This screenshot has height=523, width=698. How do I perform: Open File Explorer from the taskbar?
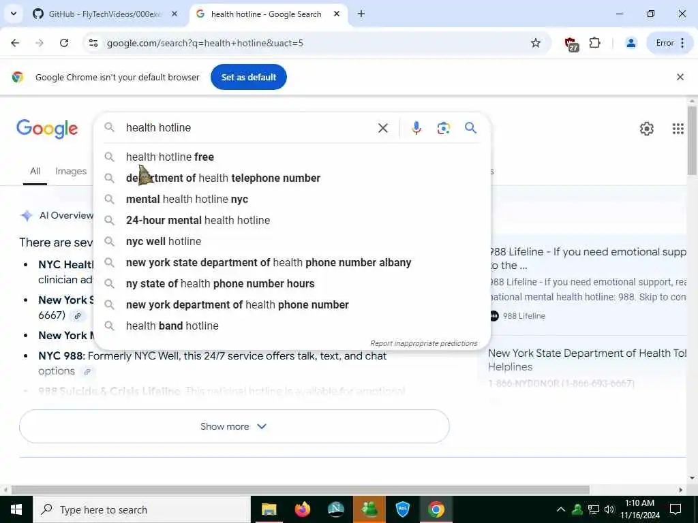(269, 509)
